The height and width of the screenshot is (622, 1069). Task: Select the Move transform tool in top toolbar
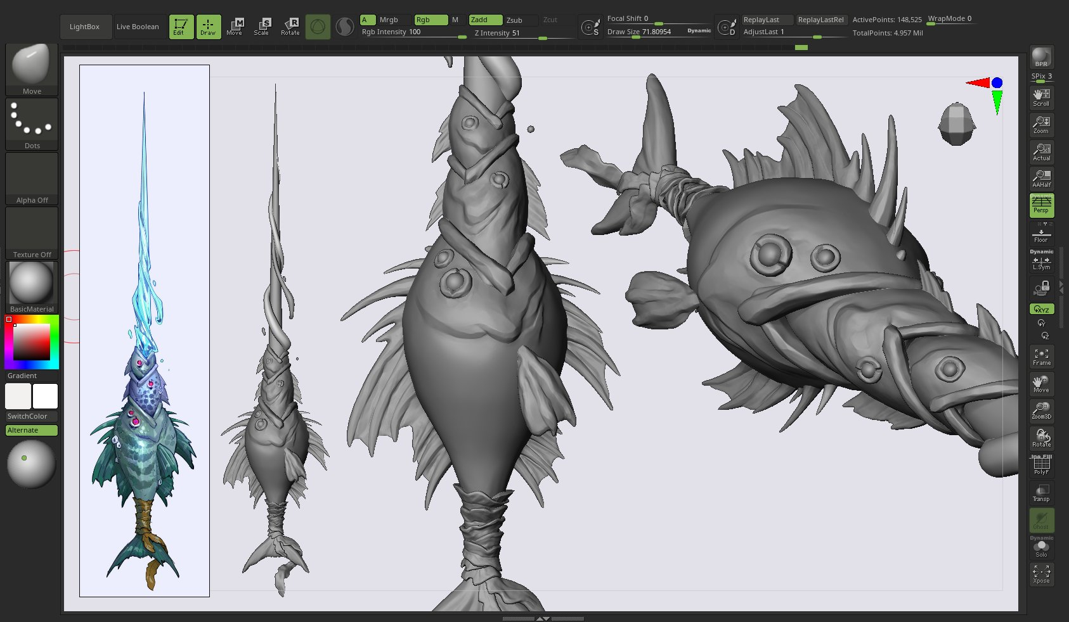[x=235, y=27]
